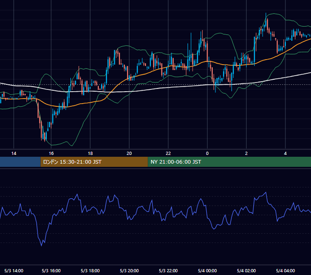The width and height of the screenshot is (311, 275).
Task: Click the oscillator's lowest trough near 15:30
Action: pyautogui.click(x=42, y=246)
